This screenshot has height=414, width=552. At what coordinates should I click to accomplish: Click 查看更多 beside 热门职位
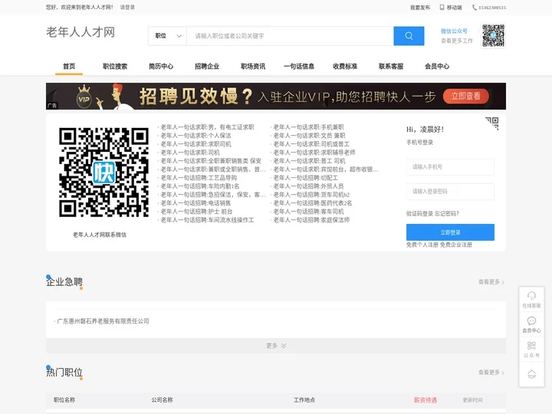[491, 373]
